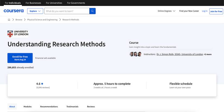
Task: Click the blue rating star
Action: tap(42, 84)
